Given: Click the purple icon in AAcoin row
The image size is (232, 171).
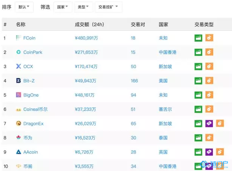Looking at the screenshot, I should pos(209,152).
